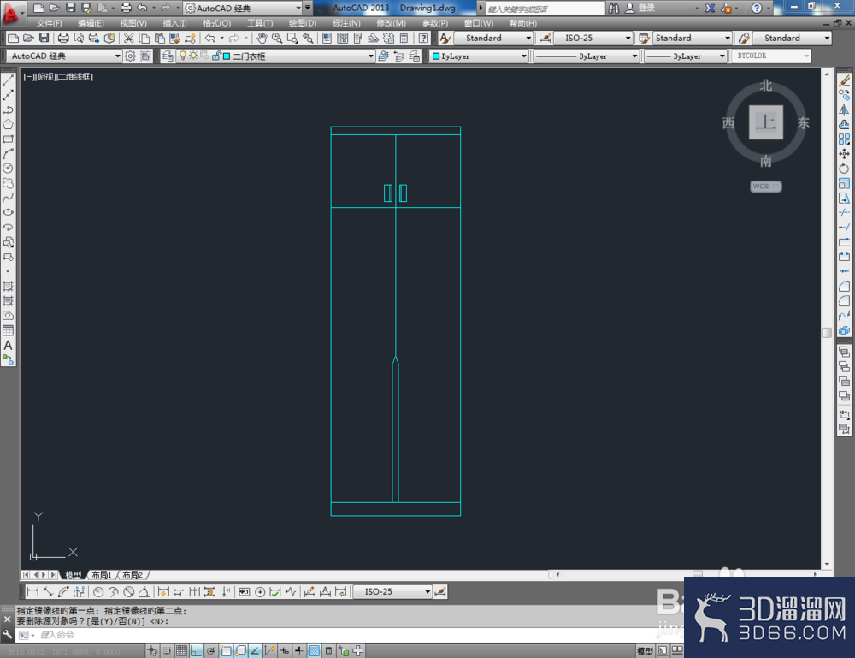
Task: Open the 绘图(D) menu
Action: click(302, 23)
